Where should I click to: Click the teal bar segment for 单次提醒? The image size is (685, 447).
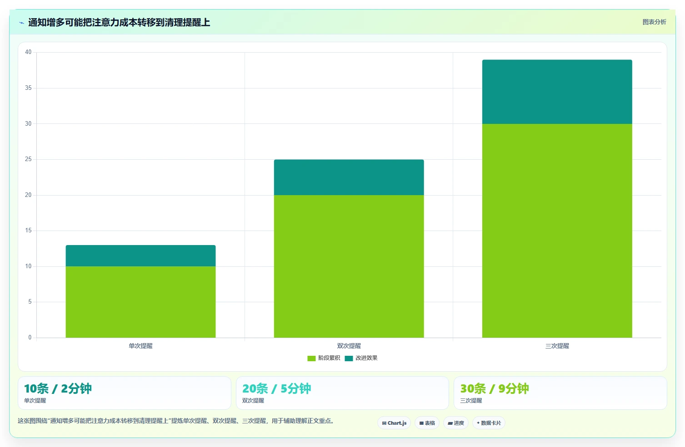[140, 256]
